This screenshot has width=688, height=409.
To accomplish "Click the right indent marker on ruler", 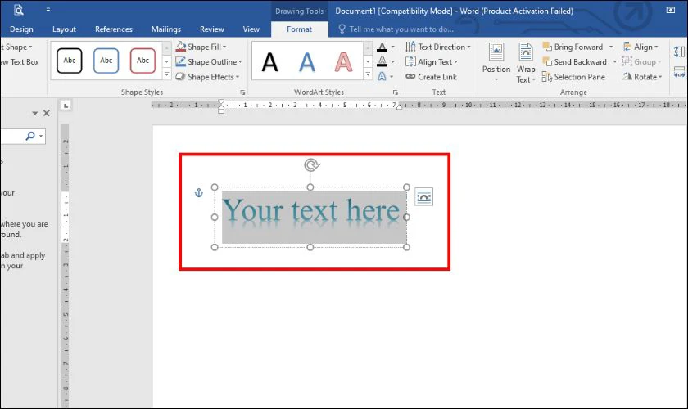I will (400, 106).
